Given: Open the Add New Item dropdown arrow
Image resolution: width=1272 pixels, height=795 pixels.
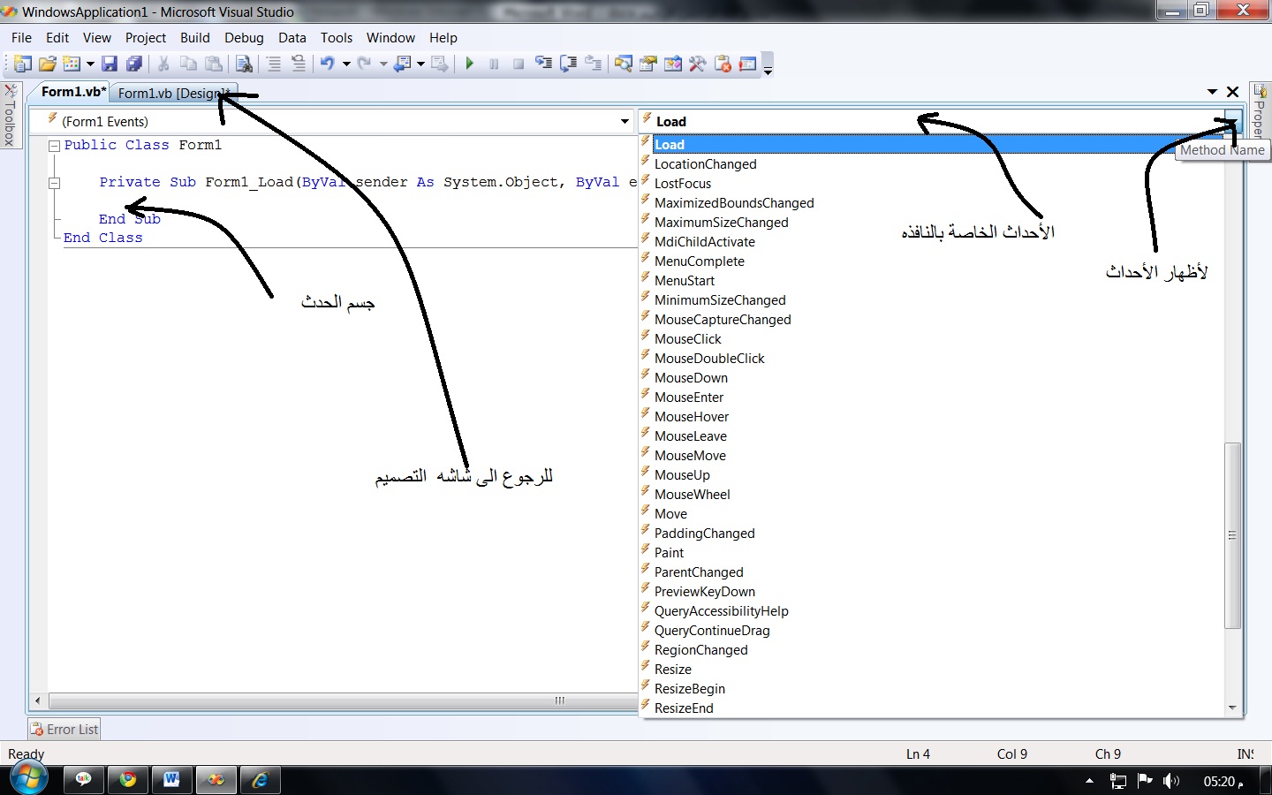Looking at the screenshot, I should coord(90,64).
